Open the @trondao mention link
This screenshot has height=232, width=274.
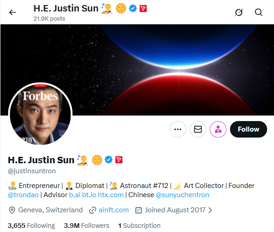point(23,195)
